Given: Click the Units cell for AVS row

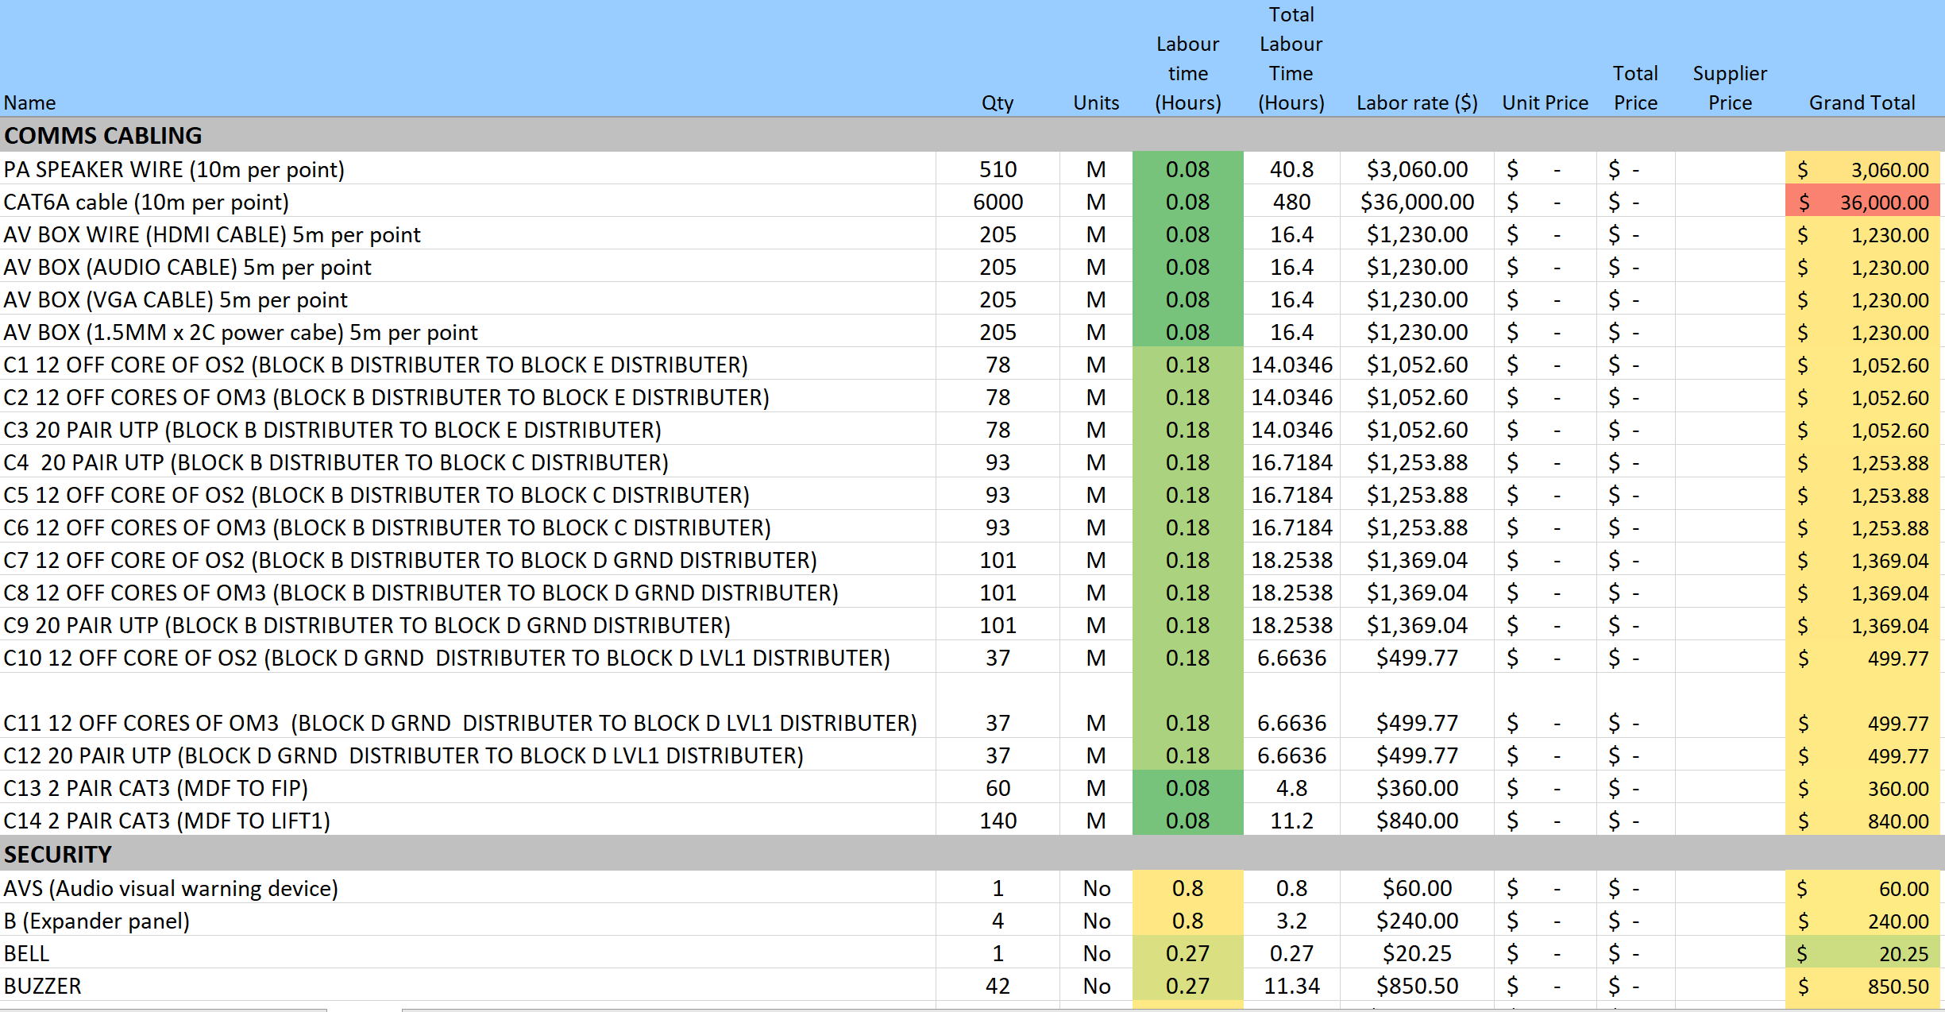Looking at the screenshot, I should click(1096, 888).
